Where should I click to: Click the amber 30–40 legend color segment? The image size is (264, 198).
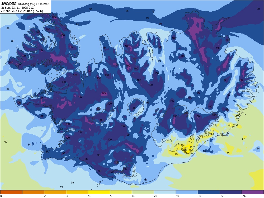(x=77, y=192)
